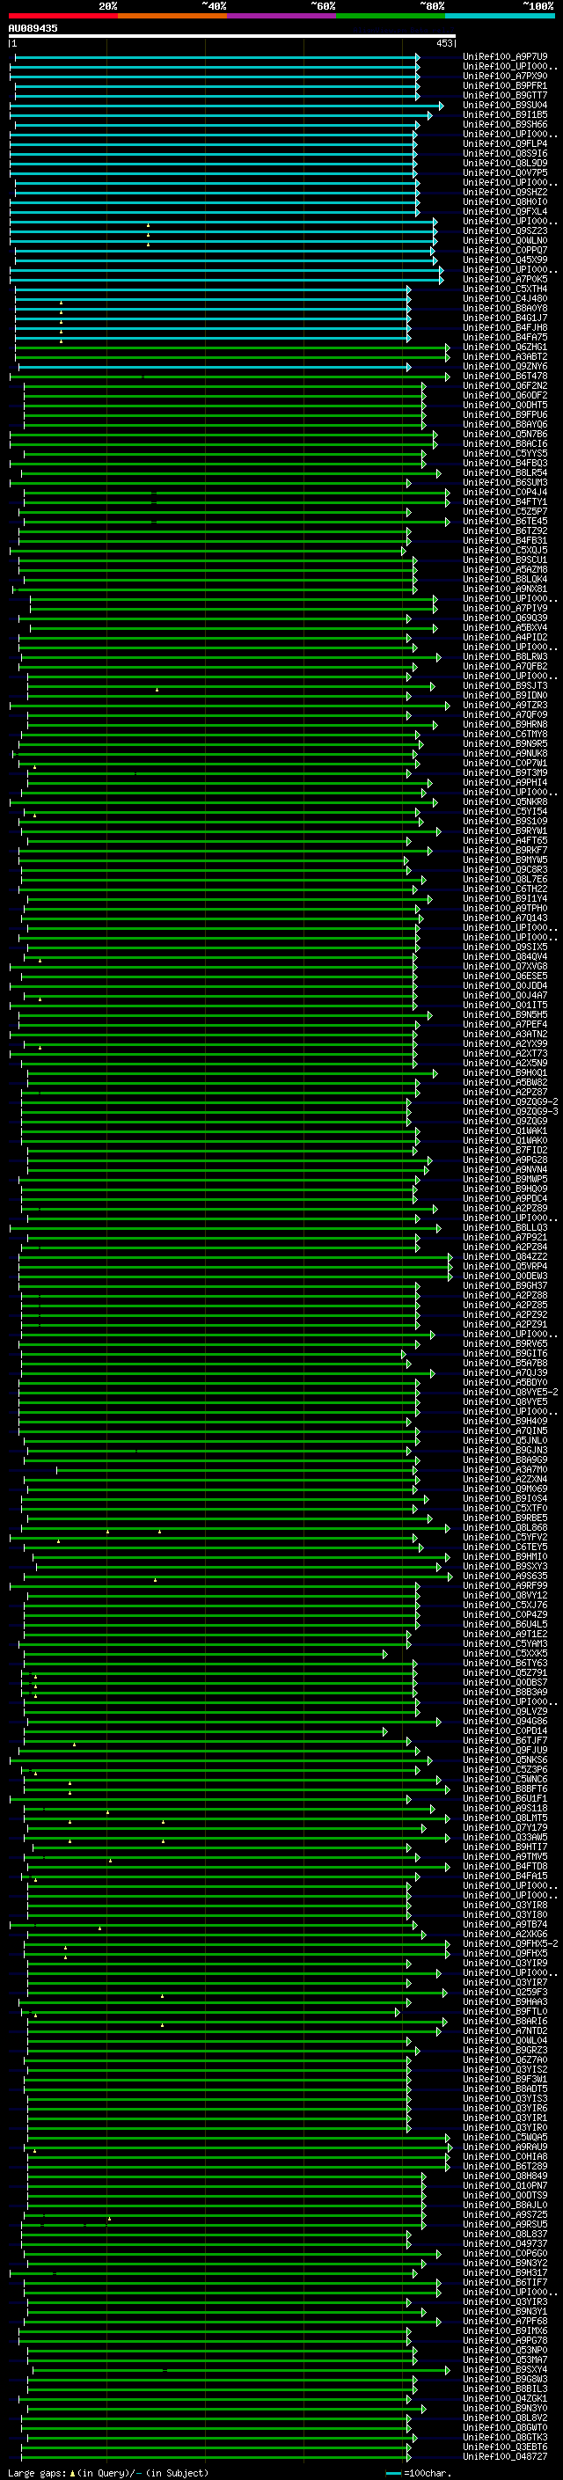Select the UniRef100_A3ABT2 hit label
This screenshot has width=563, height=2480.
click(x=505, y=356)
